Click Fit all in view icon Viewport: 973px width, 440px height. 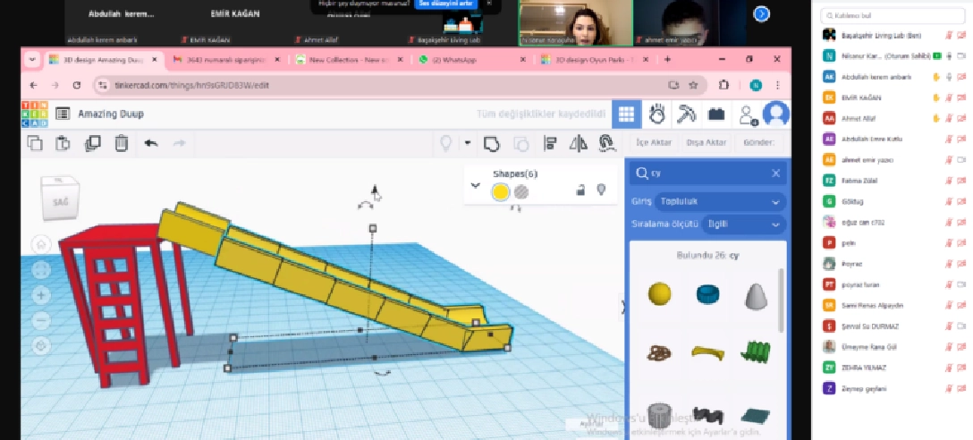pos(41,270)
